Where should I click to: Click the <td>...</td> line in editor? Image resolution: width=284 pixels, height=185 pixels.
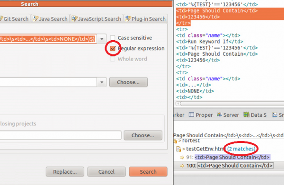click(194, 85)
